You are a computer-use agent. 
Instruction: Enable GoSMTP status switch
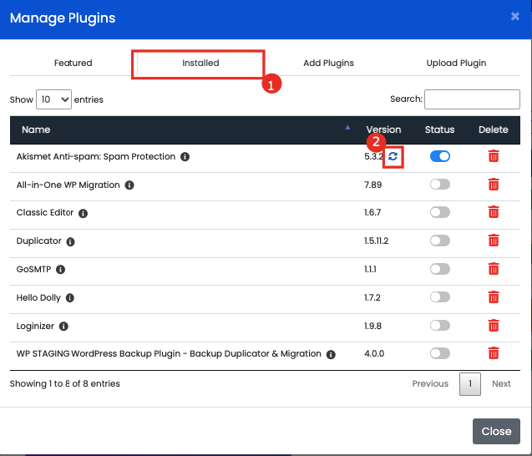(439, 269)
